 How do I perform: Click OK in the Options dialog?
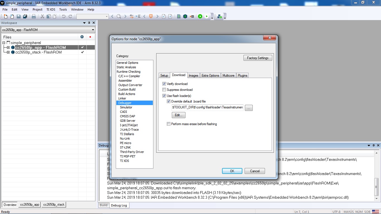pos(232,171)
